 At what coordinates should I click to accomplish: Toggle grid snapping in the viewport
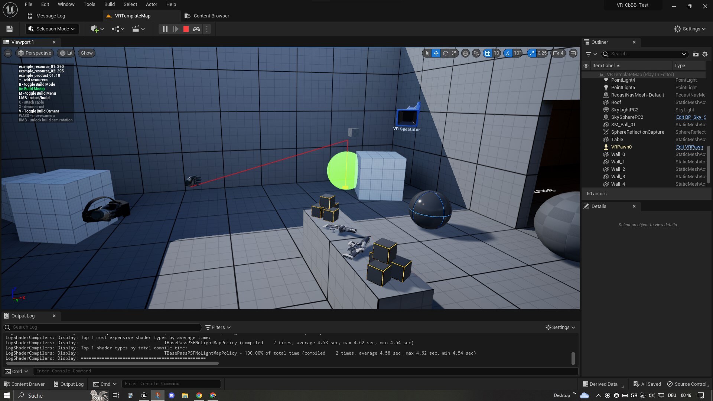[x=488, y=53]
